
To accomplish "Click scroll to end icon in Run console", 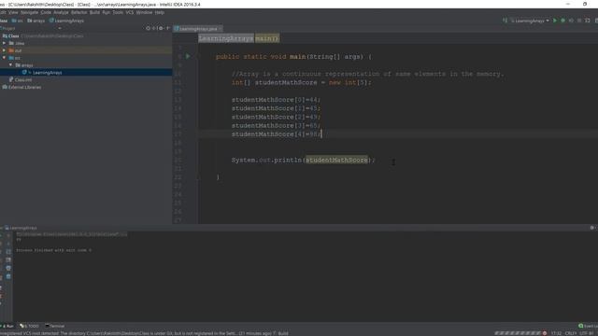I will pyautogui.click(x=8, y=260).
